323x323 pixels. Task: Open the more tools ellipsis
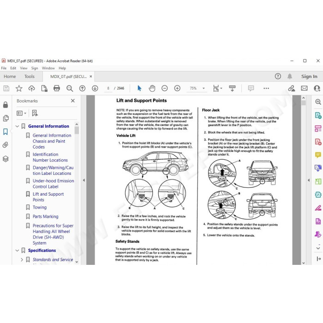(x=266, y=89)
